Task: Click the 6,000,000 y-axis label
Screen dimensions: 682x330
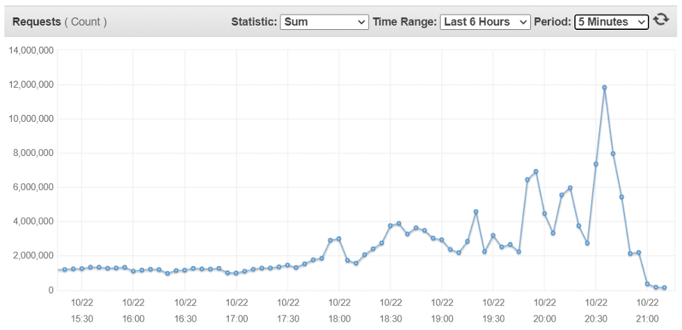Action: [33, 187]
